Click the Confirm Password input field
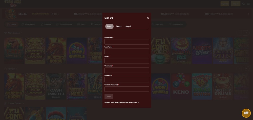Image resolution: width=253 pixels, height=120 pixels. click(x=127, y=89)
